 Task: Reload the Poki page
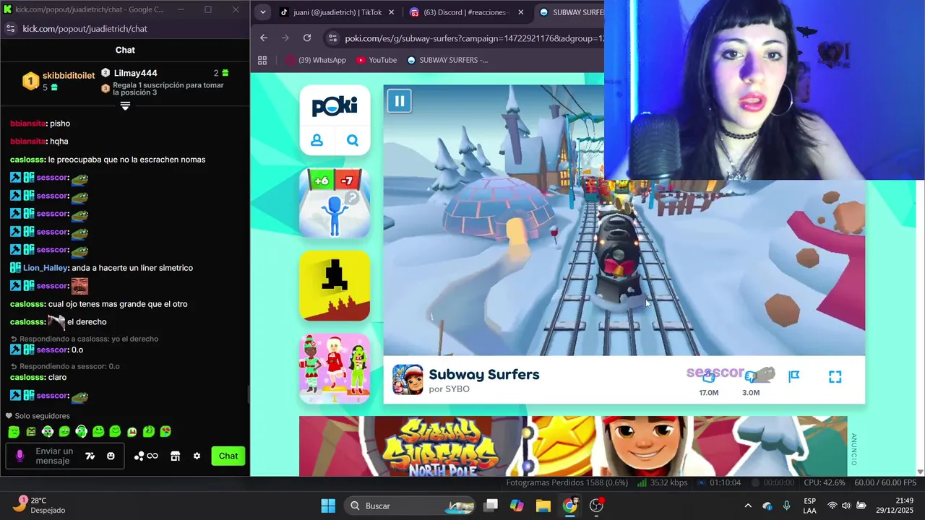pyautogui.click(x=307, y=38)
